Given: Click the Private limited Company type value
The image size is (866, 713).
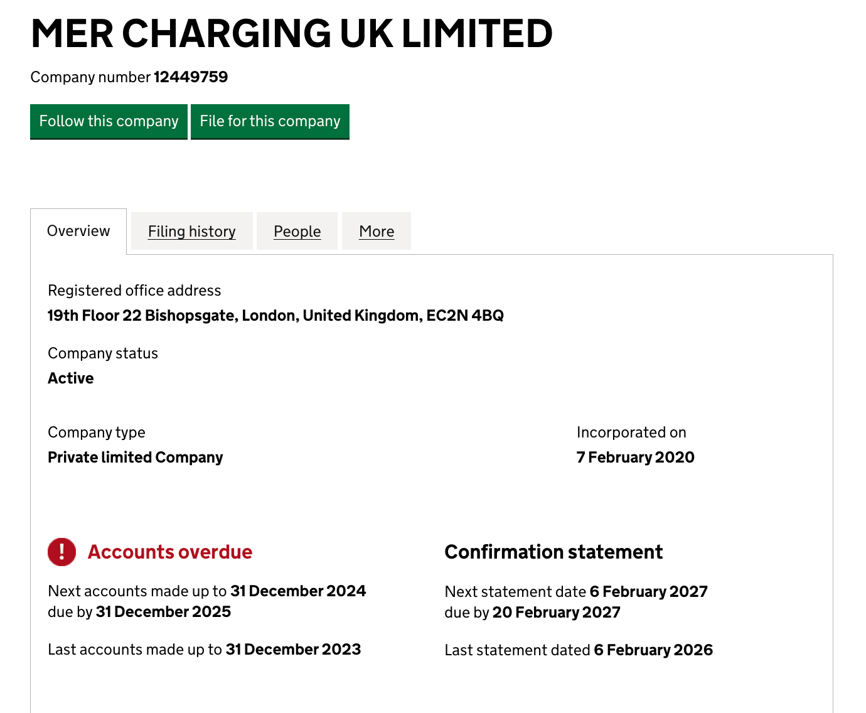Looking at the screenshot, I should tap(136, 458).
